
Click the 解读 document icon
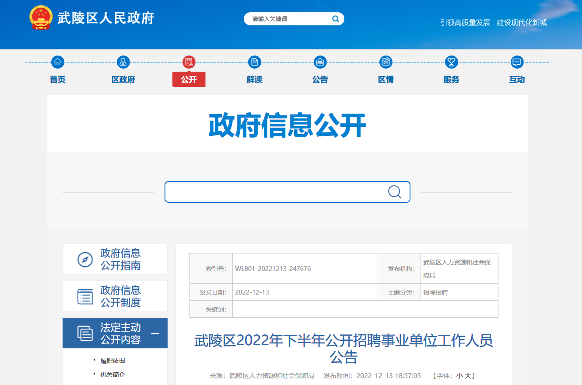coord(254,62)
